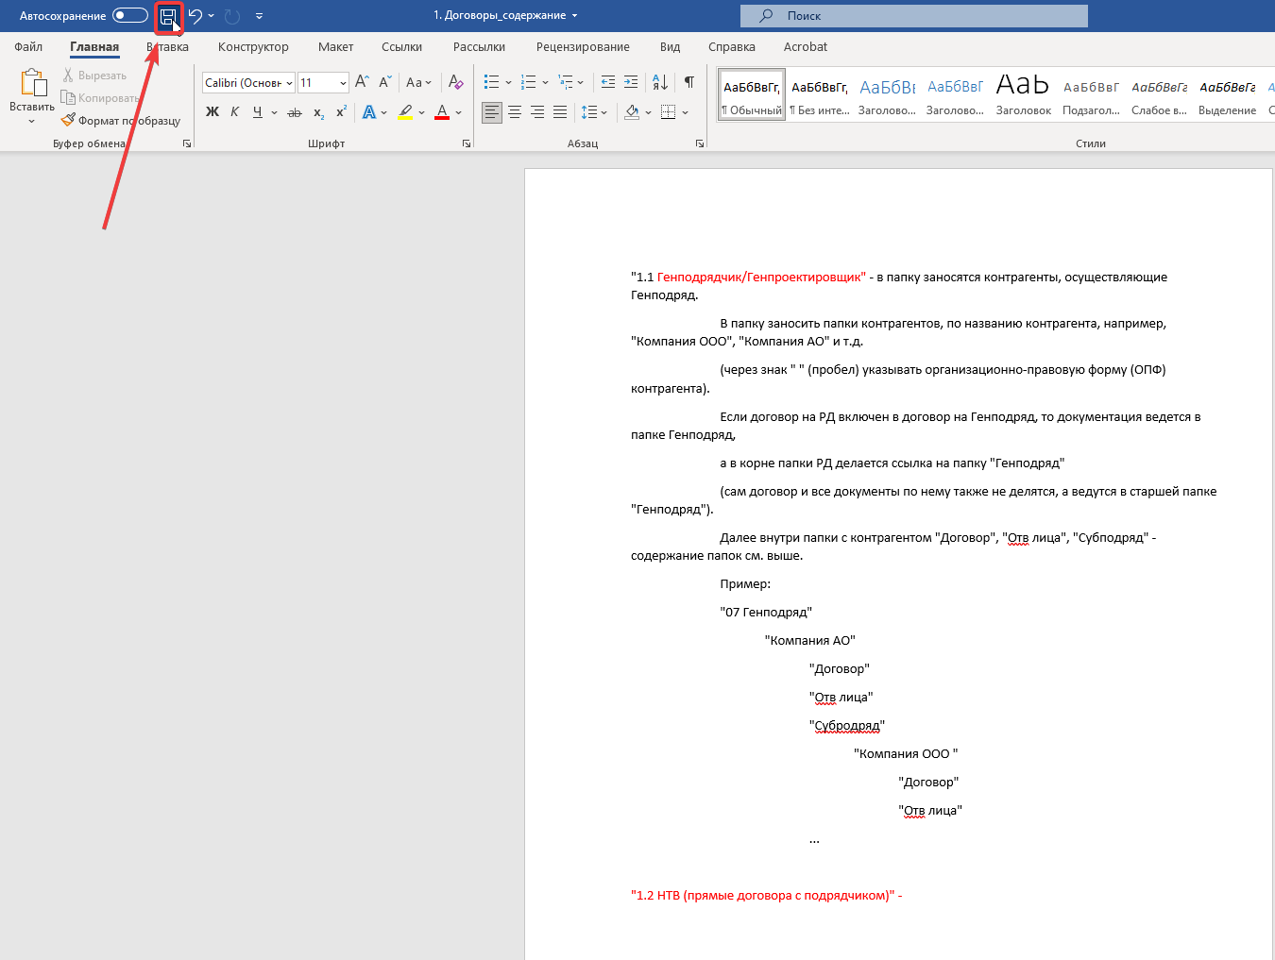Toggle Strikethrough formatting
This screenshot has height=960, width=1275.
pyautogui.click(x=295, y=112)
